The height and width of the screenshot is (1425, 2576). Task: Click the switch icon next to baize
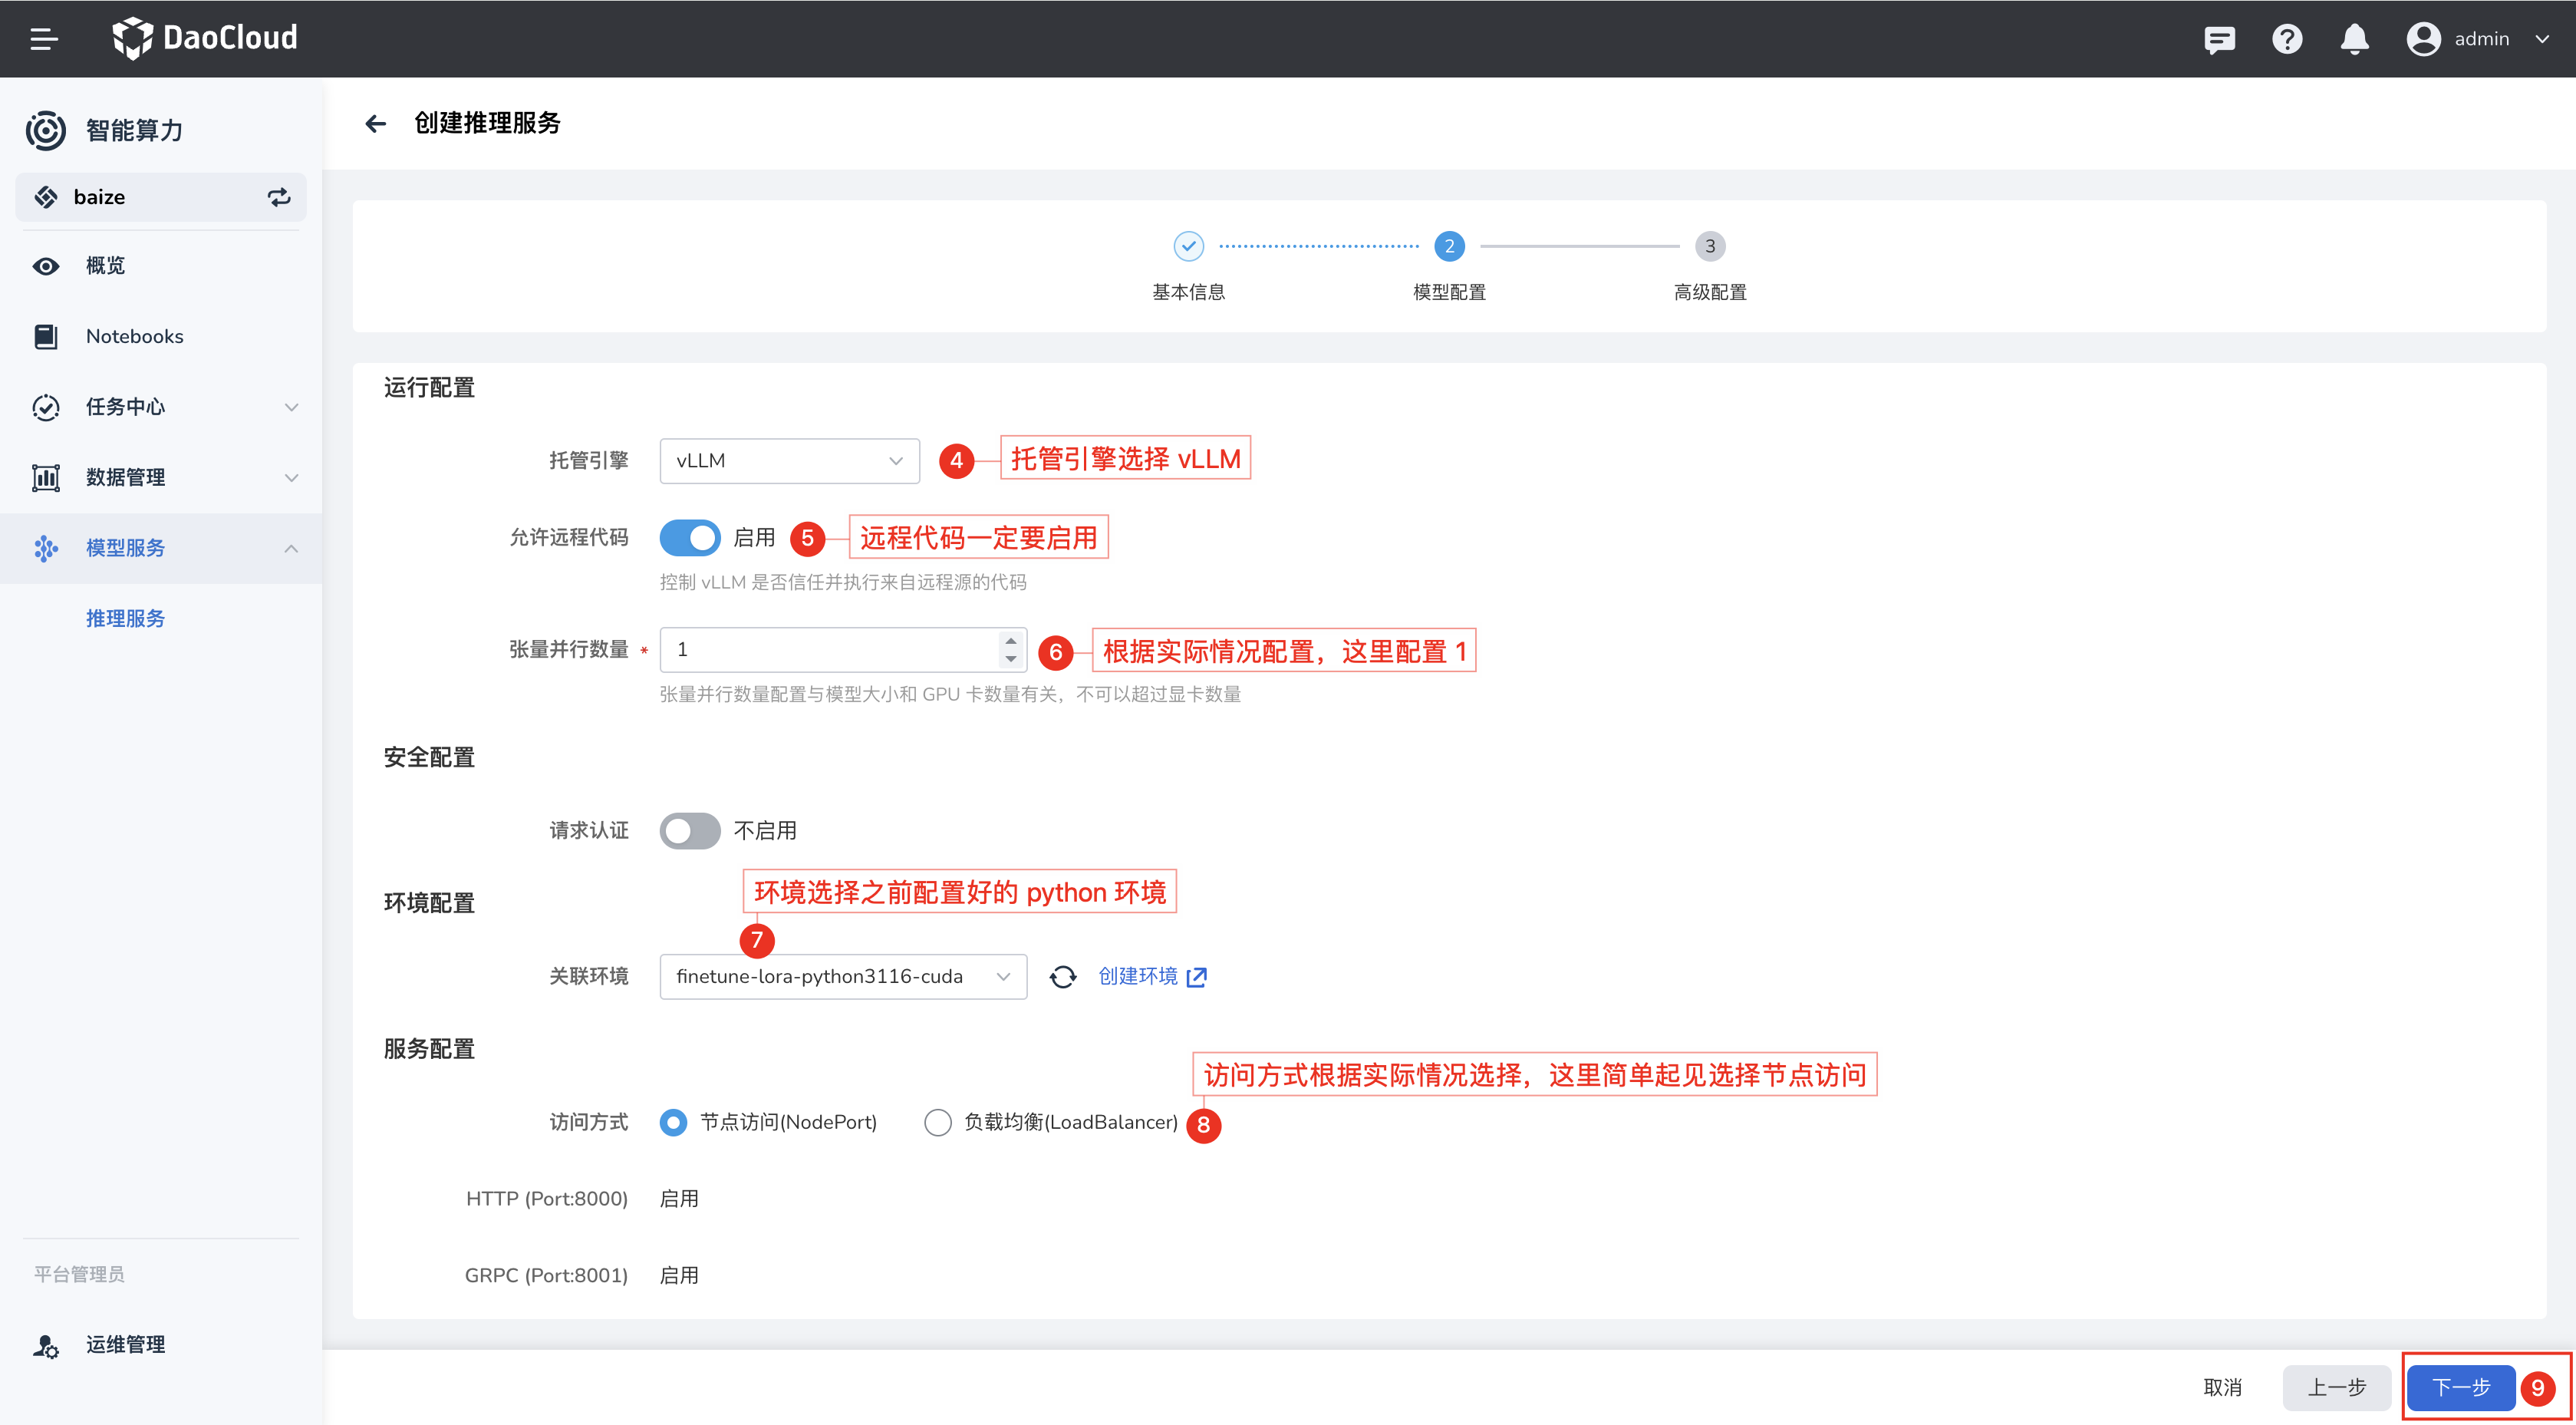(x=279, y=197)
